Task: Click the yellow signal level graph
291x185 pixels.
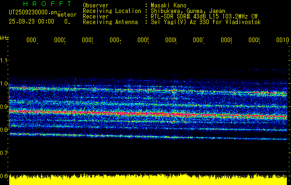Action: click(x=148, y=179)
